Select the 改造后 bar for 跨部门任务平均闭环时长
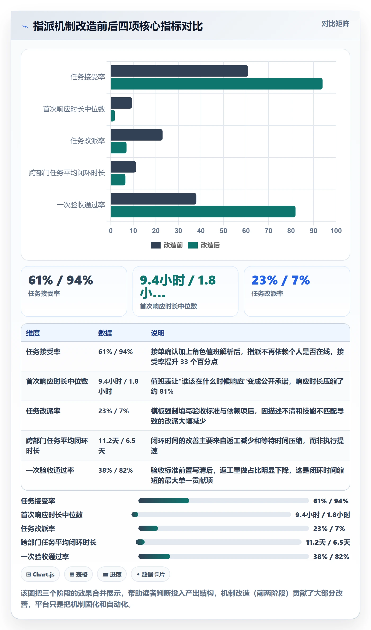371x630 pixels. pyautogui.click(x=118, y=180)
